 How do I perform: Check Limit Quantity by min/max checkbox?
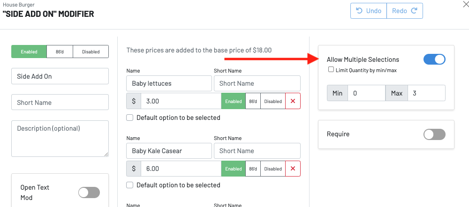coord(331,70)
